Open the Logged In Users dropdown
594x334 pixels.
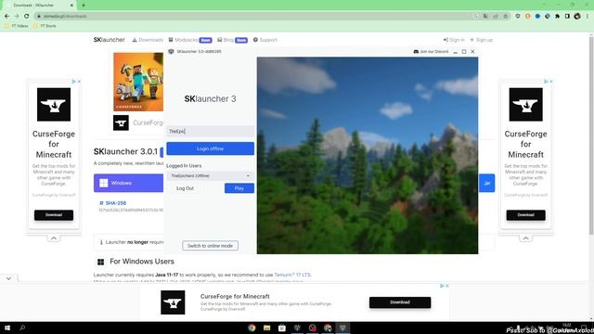210,175
